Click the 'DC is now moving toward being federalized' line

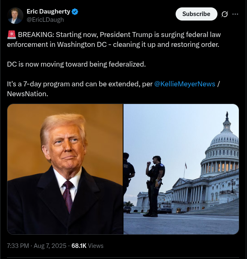pos(76,64)
